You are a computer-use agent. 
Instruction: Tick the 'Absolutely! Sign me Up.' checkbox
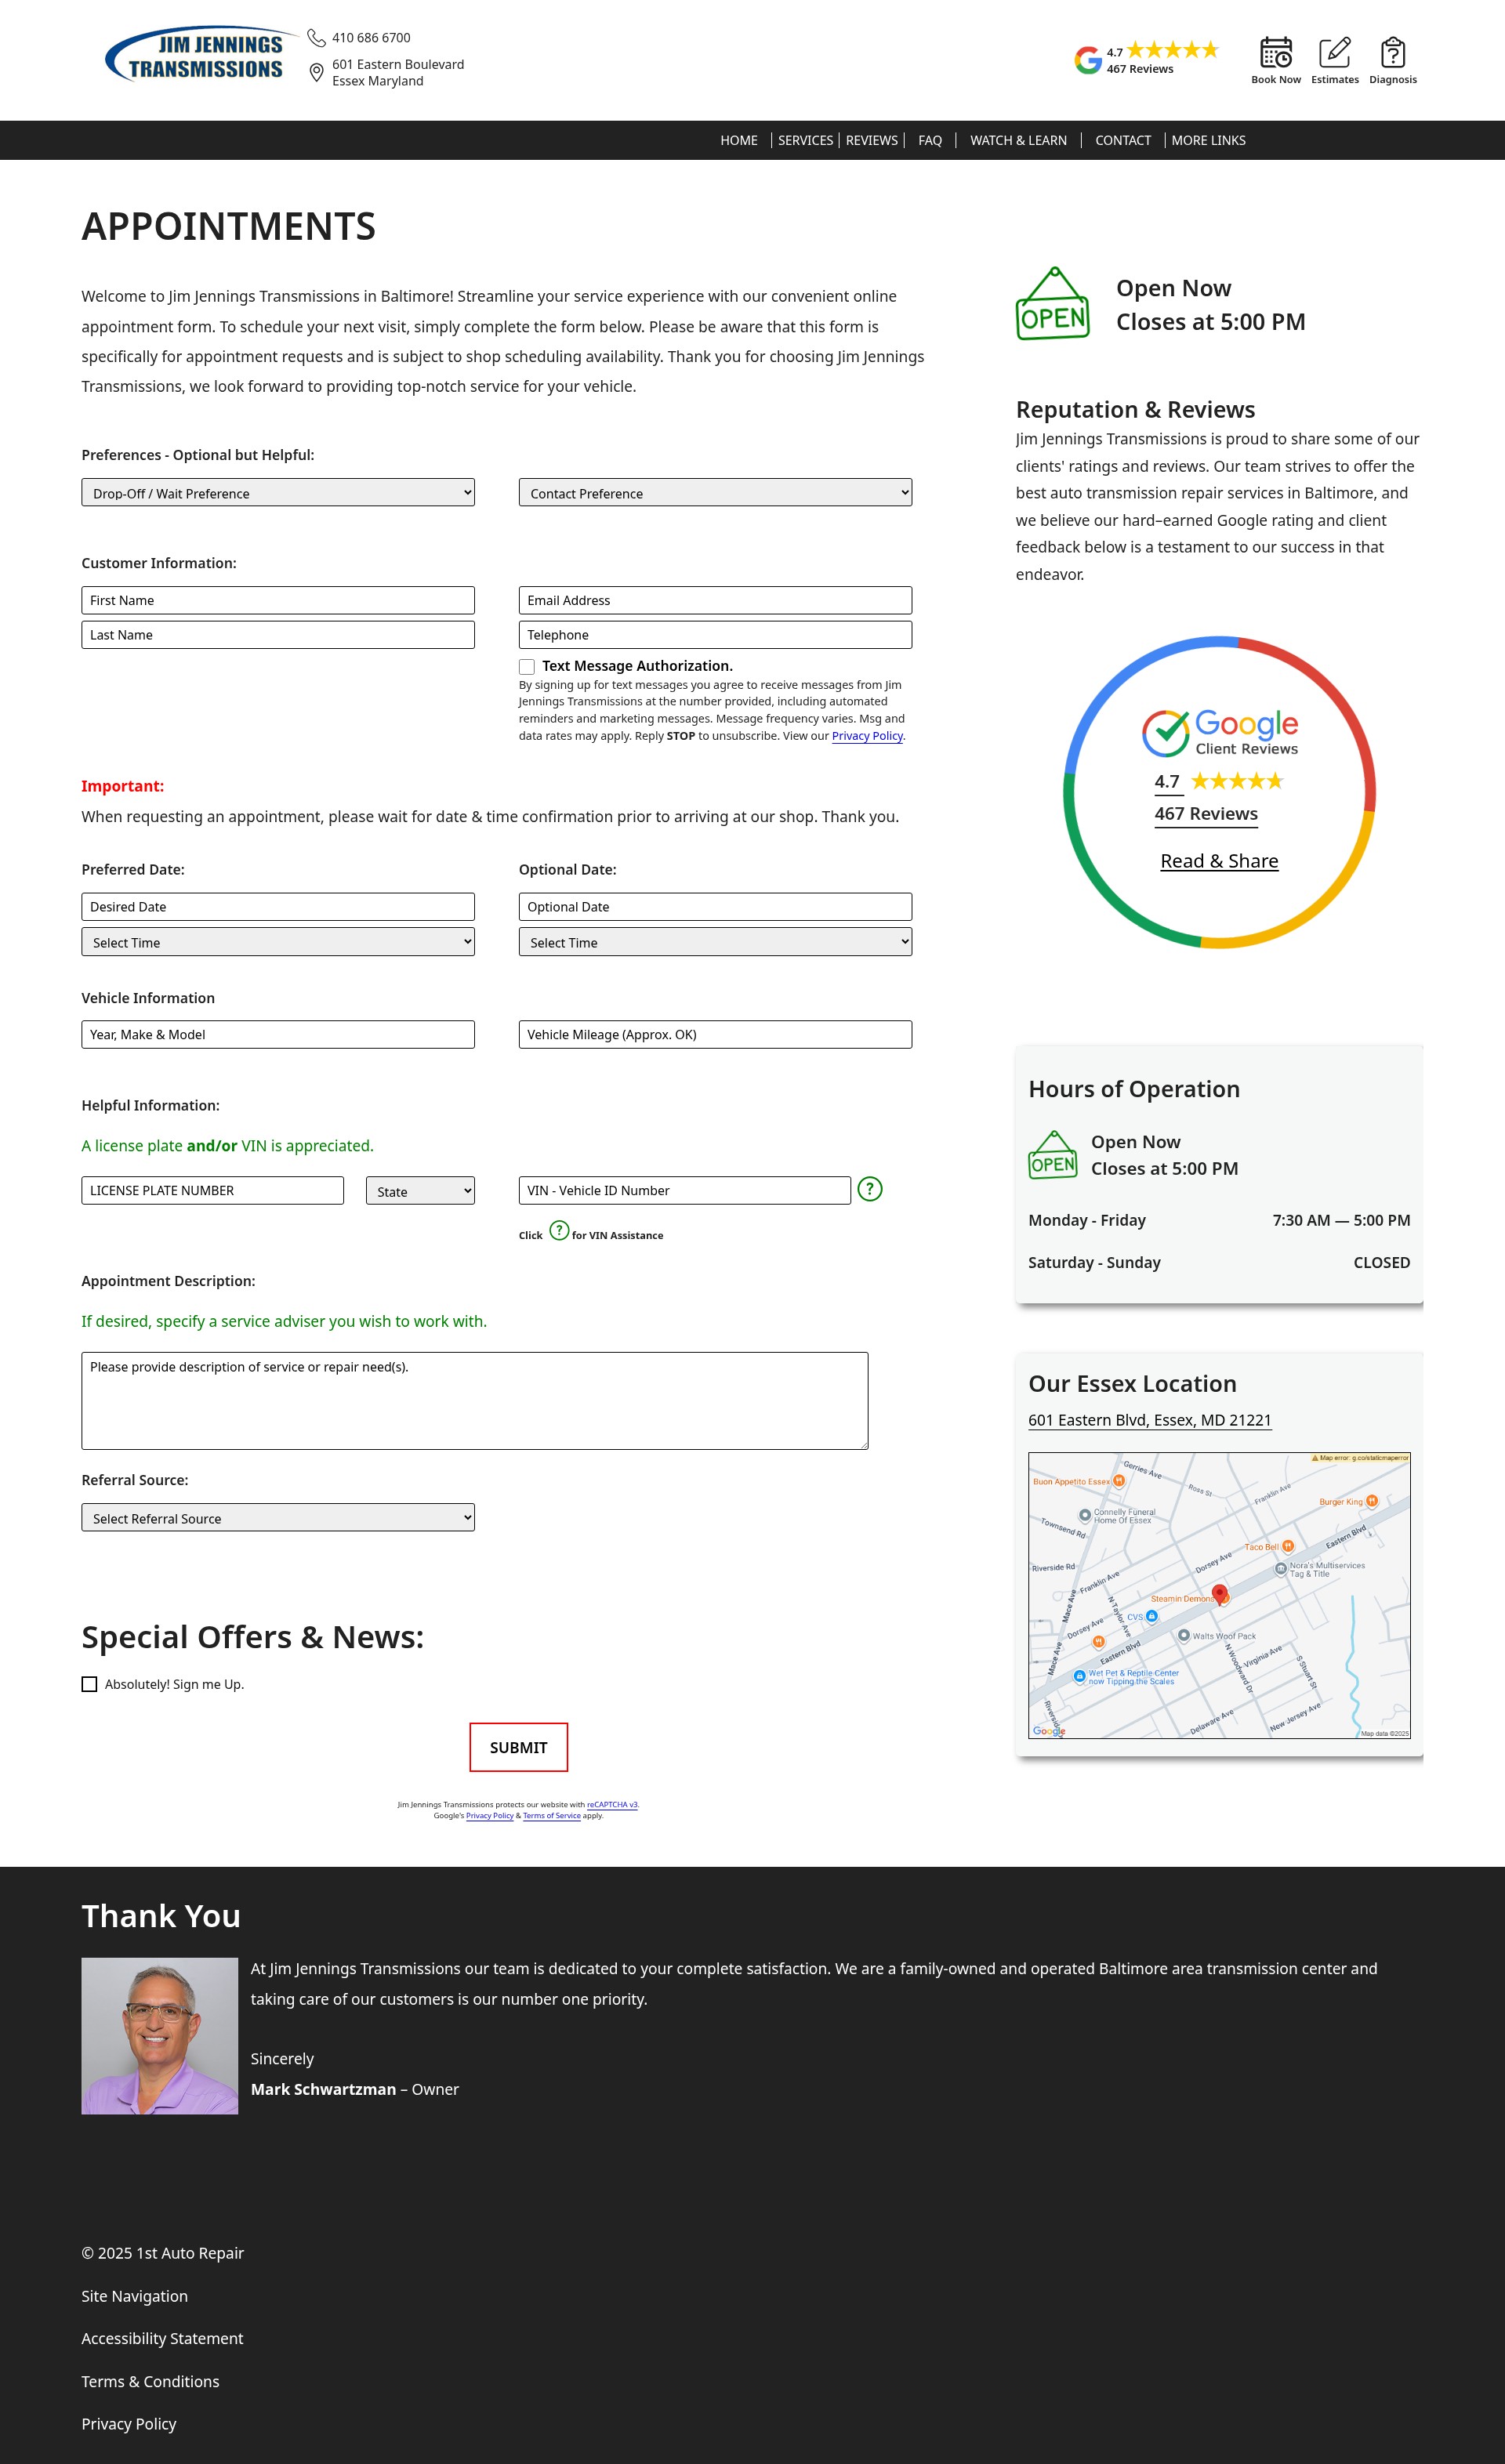(x=89, y=1684)
